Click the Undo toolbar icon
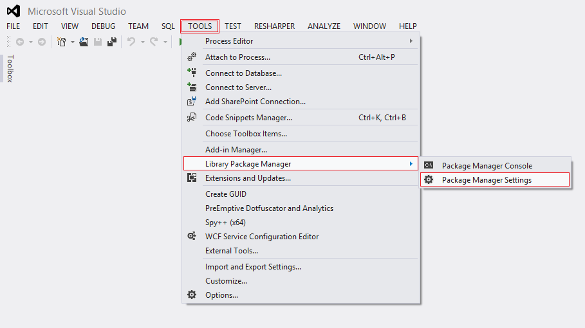Viewport: 585px width, 328px height. point(131,42)
